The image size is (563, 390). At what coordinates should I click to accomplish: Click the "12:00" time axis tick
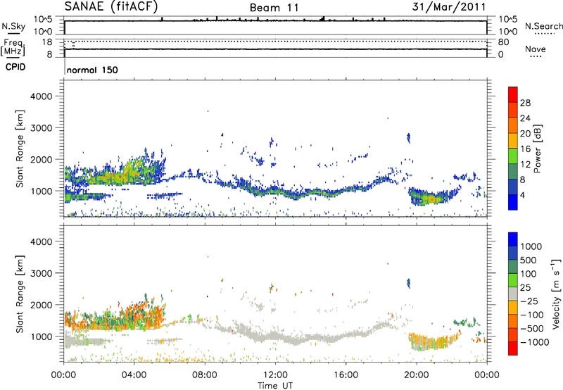(x=275, y=375)
